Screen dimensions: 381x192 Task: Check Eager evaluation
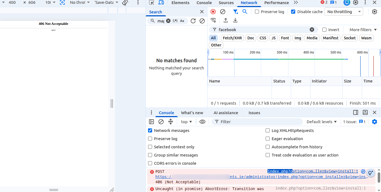(268, 139)
